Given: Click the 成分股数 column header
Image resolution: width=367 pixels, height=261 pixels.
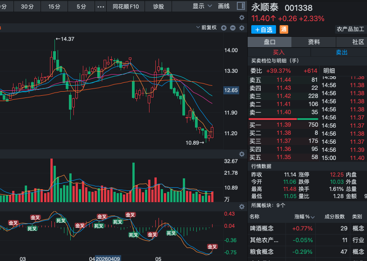Looking at the screenshot, I should pyautogui.click(x=335, y=217).
